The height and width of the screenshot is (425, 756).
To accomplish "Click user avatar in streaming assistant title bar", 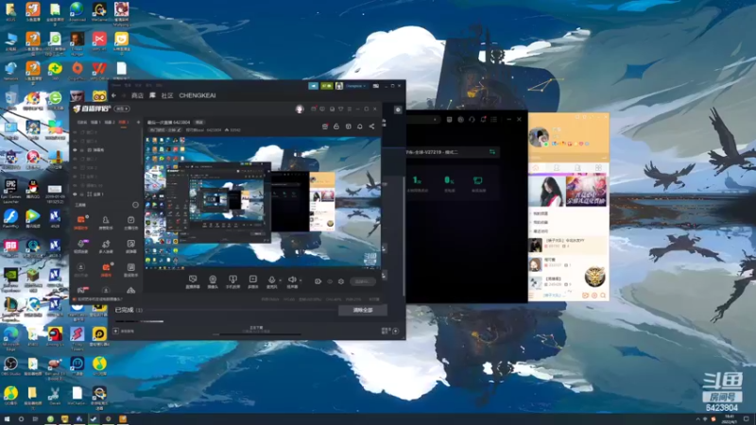I will click(300, 109).
